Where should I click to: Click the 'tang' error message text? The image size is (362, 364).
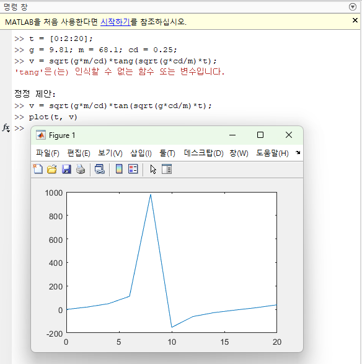(120, 71)
